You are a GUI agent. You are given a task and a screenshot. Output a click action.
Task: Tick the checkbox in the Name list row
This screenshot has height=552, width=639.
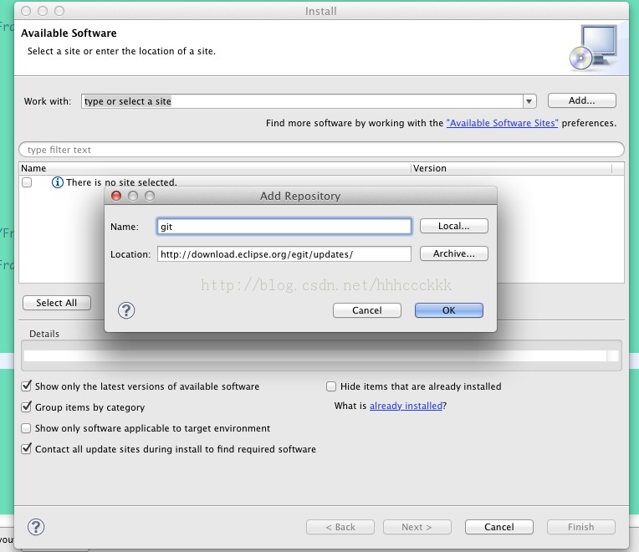[27, 182]
